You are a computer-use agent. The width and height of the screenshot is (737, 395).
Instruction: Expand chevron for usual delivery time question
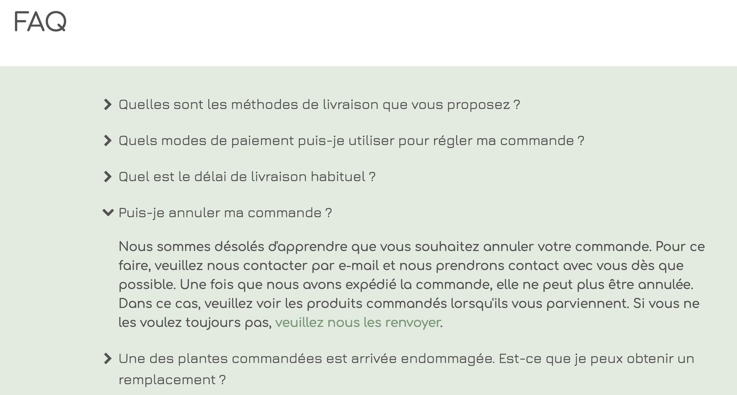(107, 177)
